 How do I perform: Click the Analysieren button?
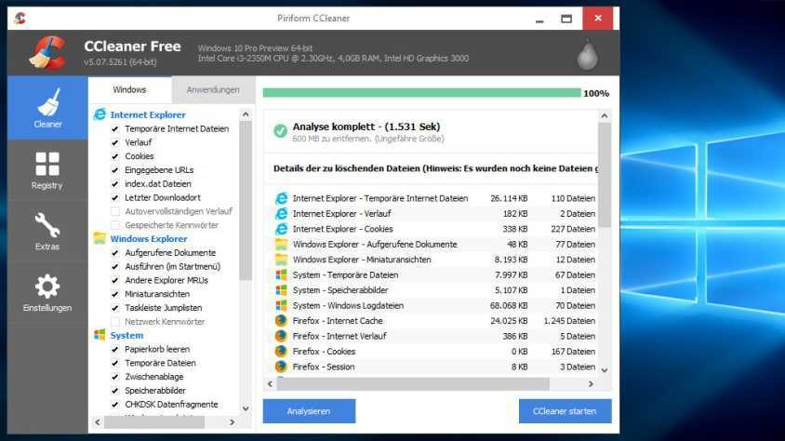(x=309, y=411)
